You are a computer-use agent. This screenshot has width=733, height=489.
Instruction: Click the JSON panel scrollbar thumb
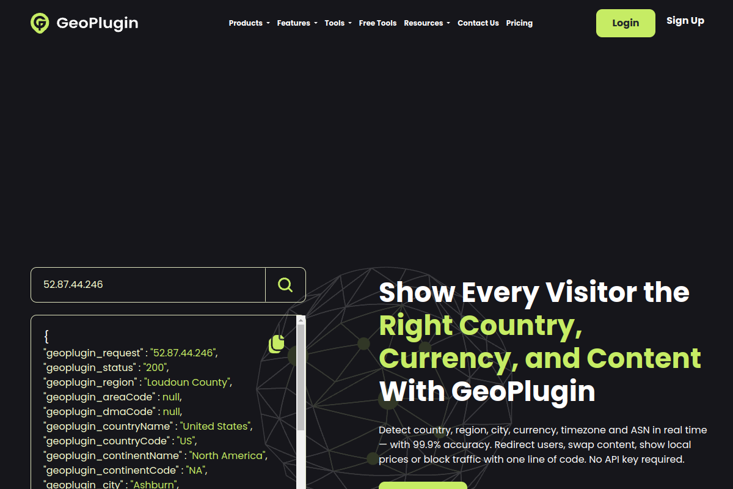301,377
